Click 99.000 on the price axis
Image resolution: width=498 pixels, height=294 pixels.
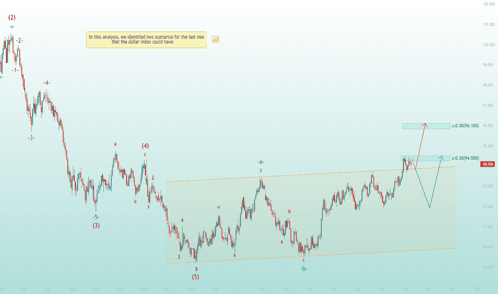click(488, 65)
